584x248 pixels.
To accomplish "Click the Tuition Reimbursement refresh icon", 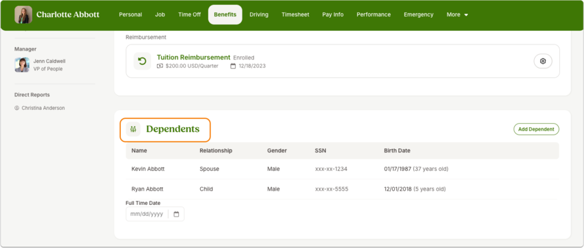I will click(142, 61).
